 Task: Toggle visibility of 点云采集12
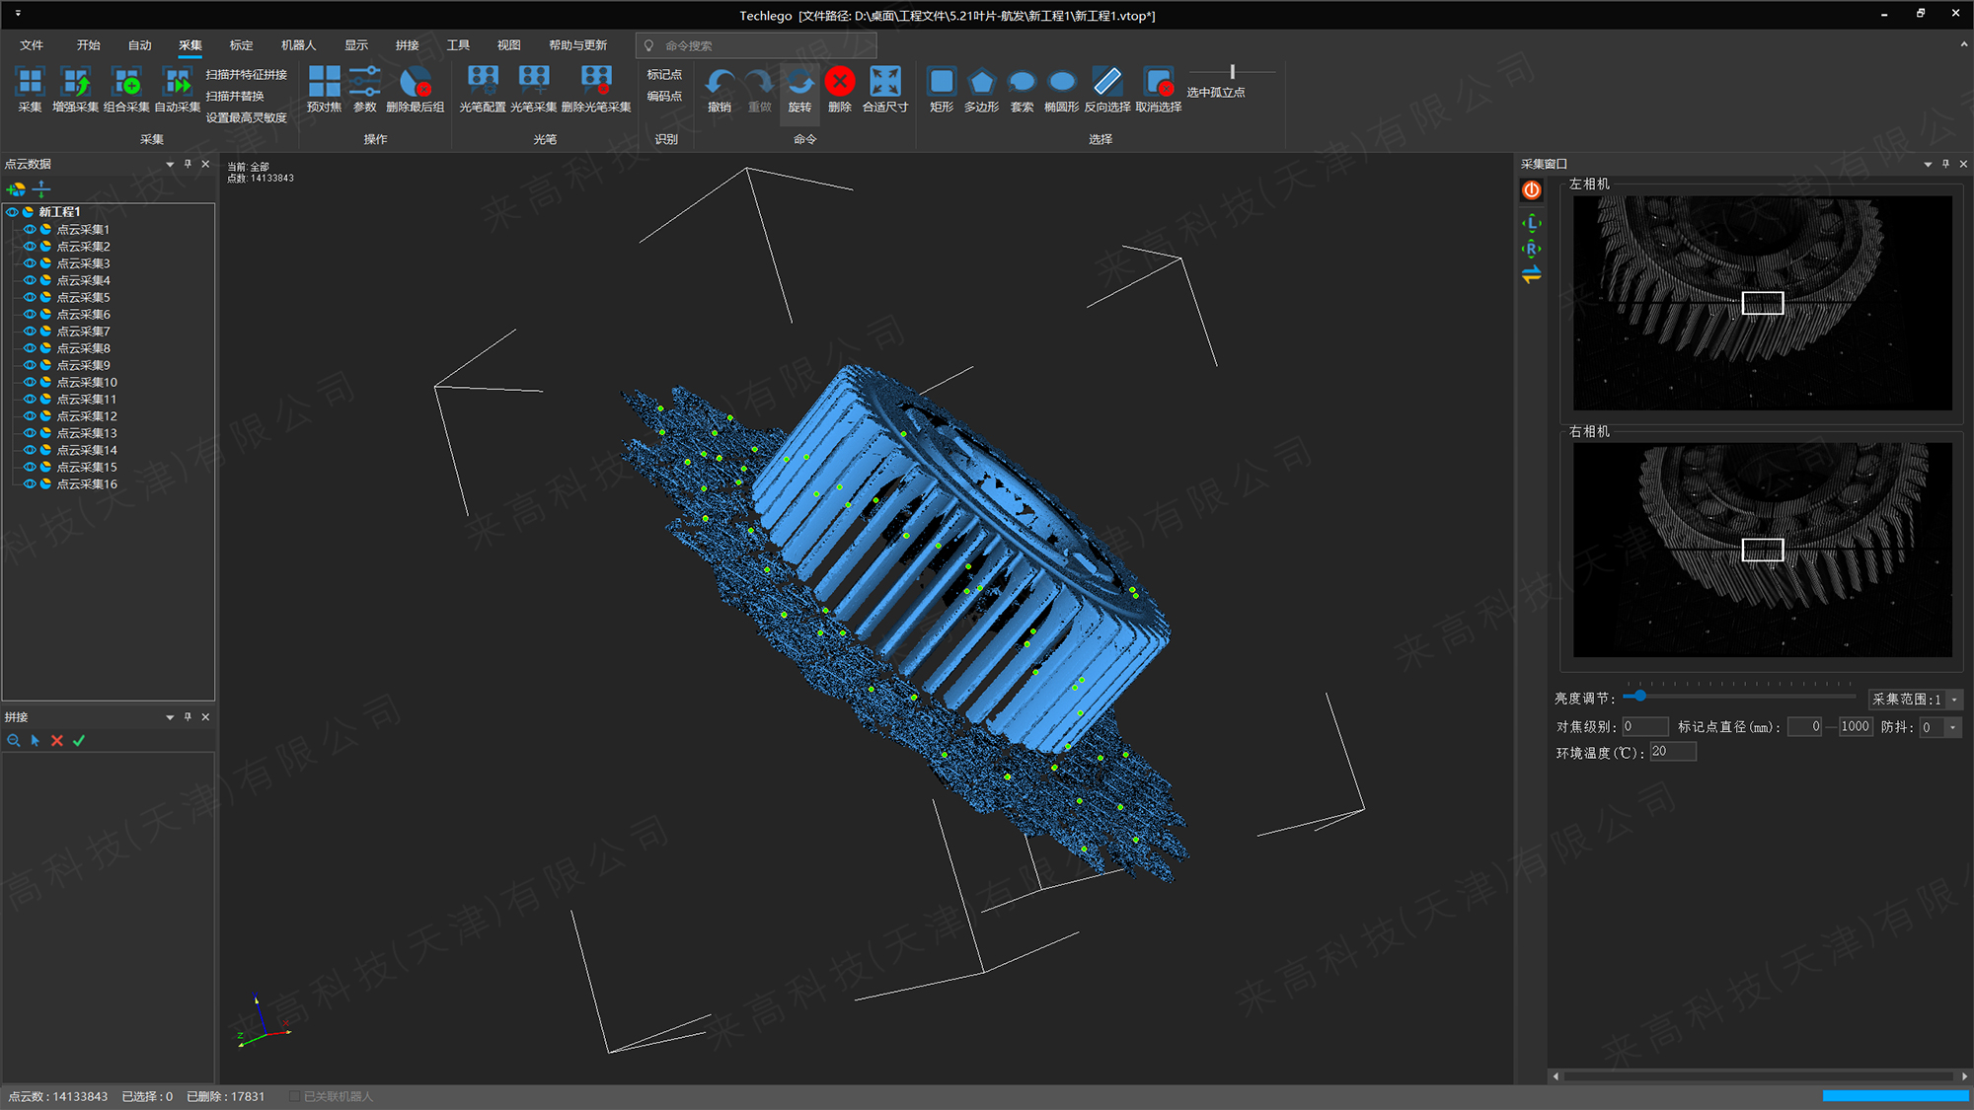30,416
